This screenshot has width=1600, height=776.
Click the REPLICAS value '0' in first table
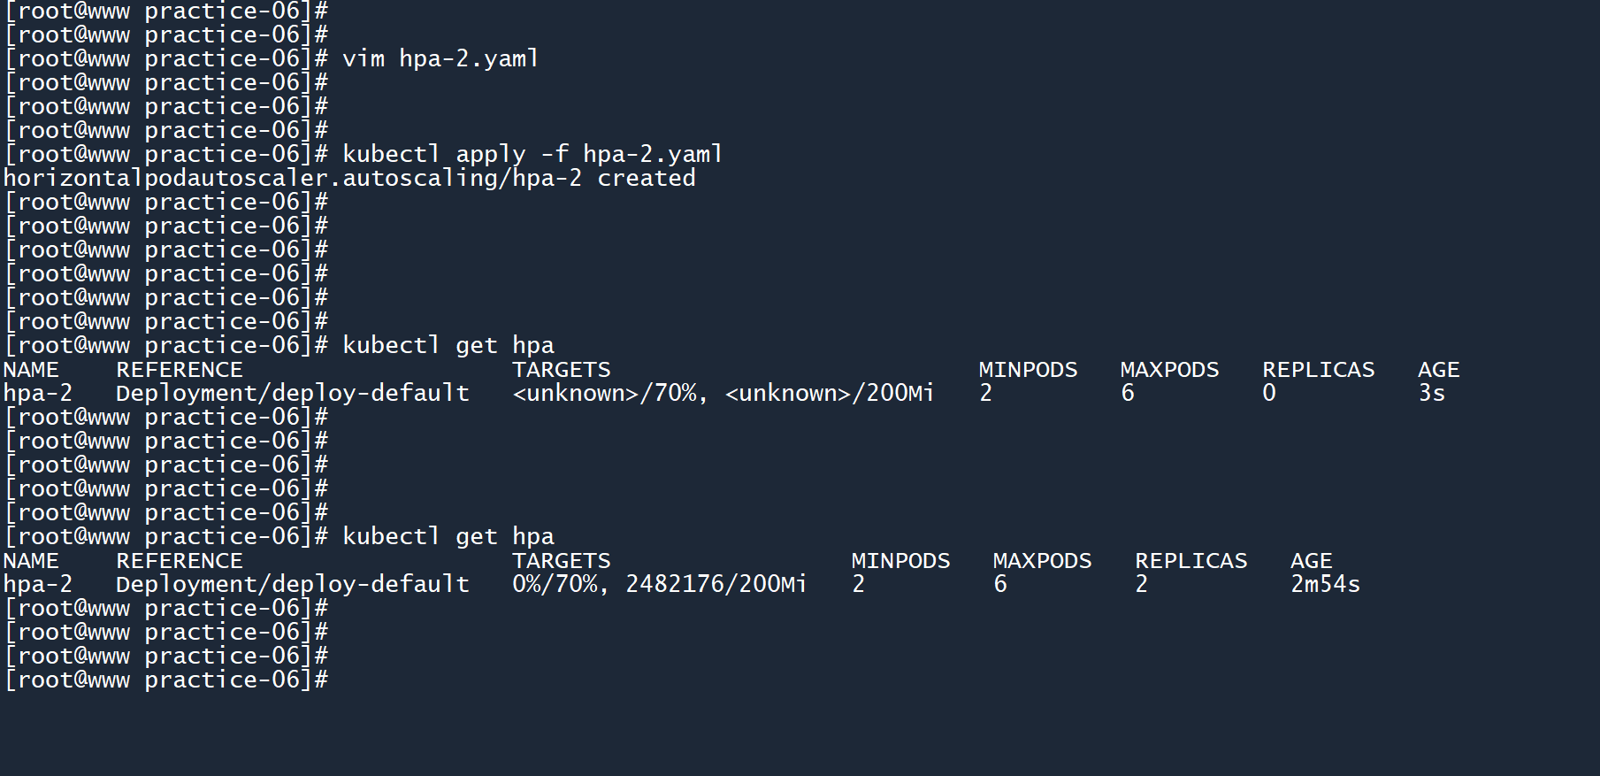coord(1269,394)
